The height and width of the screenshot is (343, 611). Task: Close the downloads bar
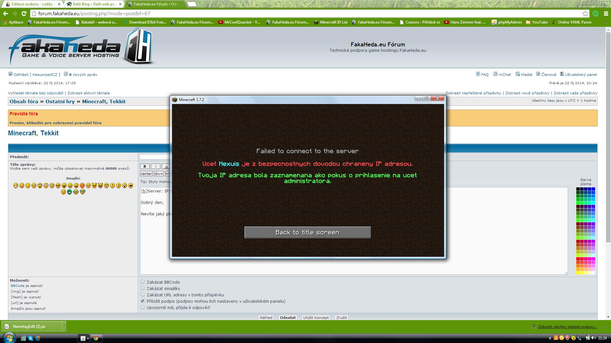(605, 326)
